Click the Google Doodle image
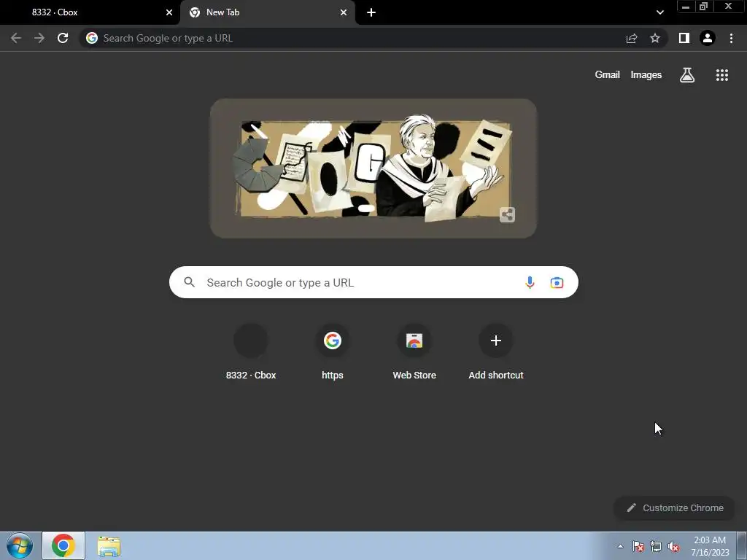 pyautogui.click(x=373, y=168)
